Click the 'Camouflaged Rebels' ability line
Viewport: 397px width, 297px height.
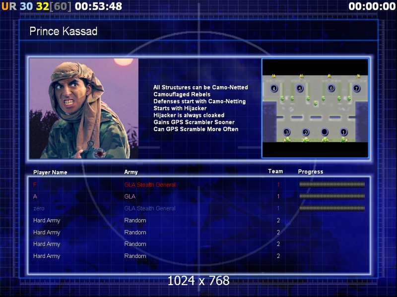(x=182, y=95)
